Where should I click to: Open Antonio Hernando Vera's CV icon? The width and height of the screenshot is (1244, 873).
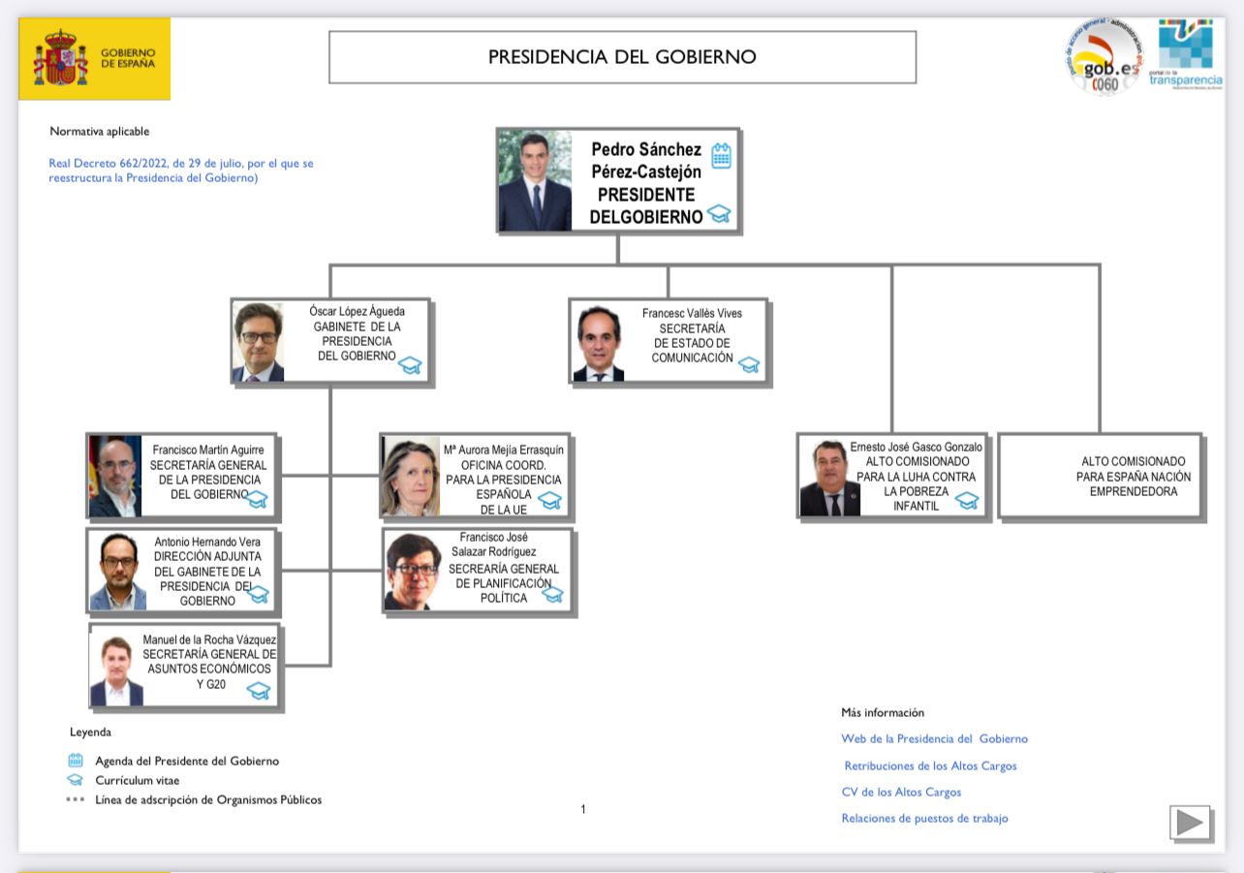click(x=259, y=594)
